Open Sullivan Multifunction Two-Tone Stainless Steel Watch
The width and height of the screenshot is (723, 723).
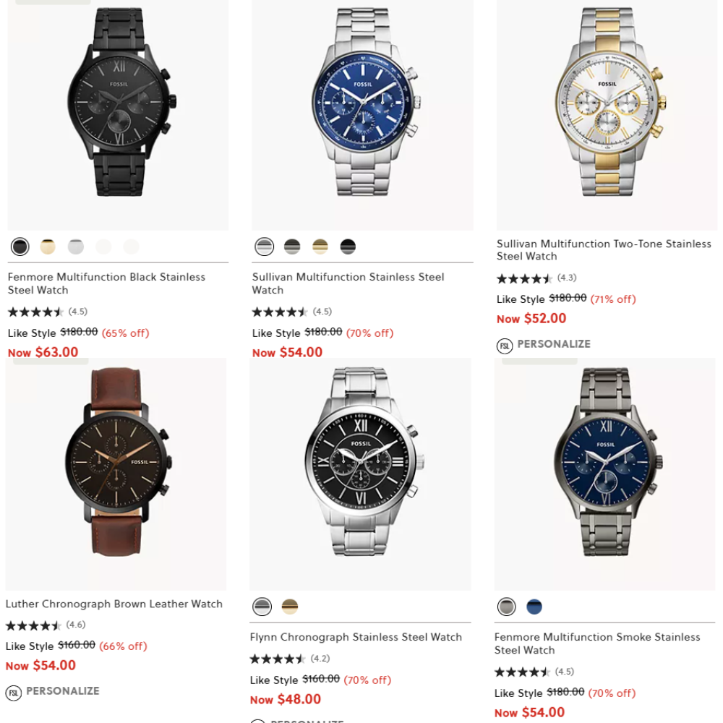pyautogui.click(x=604, y=249)
